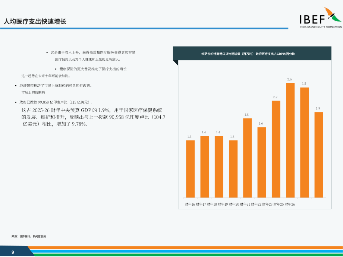Click the bullet text starting 这是由于收入上升
Viewport: 343px width, 257px height.
93,53
